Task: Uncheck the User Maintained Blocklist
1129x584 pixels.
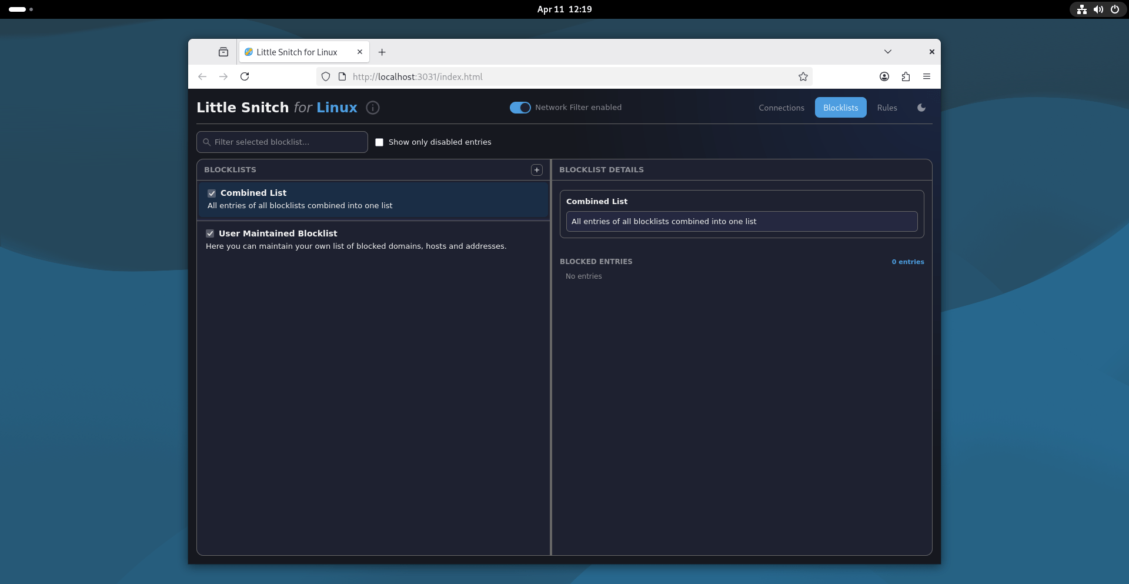Action: tap(210, 233)
